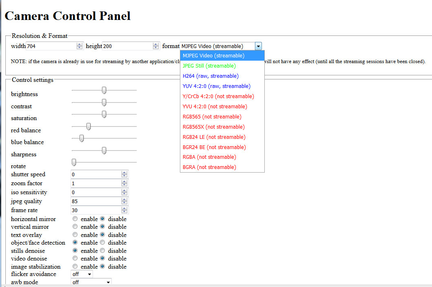Disable stills denoise radio button
This screenshot has width=432, height=287.
click(x=102, y=250)
